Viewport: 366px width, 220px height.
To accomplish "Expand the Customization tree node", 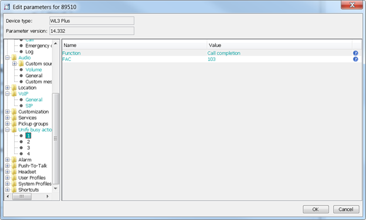I will pos(8,112).
